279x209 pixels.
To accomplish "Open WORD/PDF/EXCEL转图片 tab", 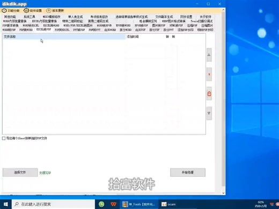I will [78, 26].
